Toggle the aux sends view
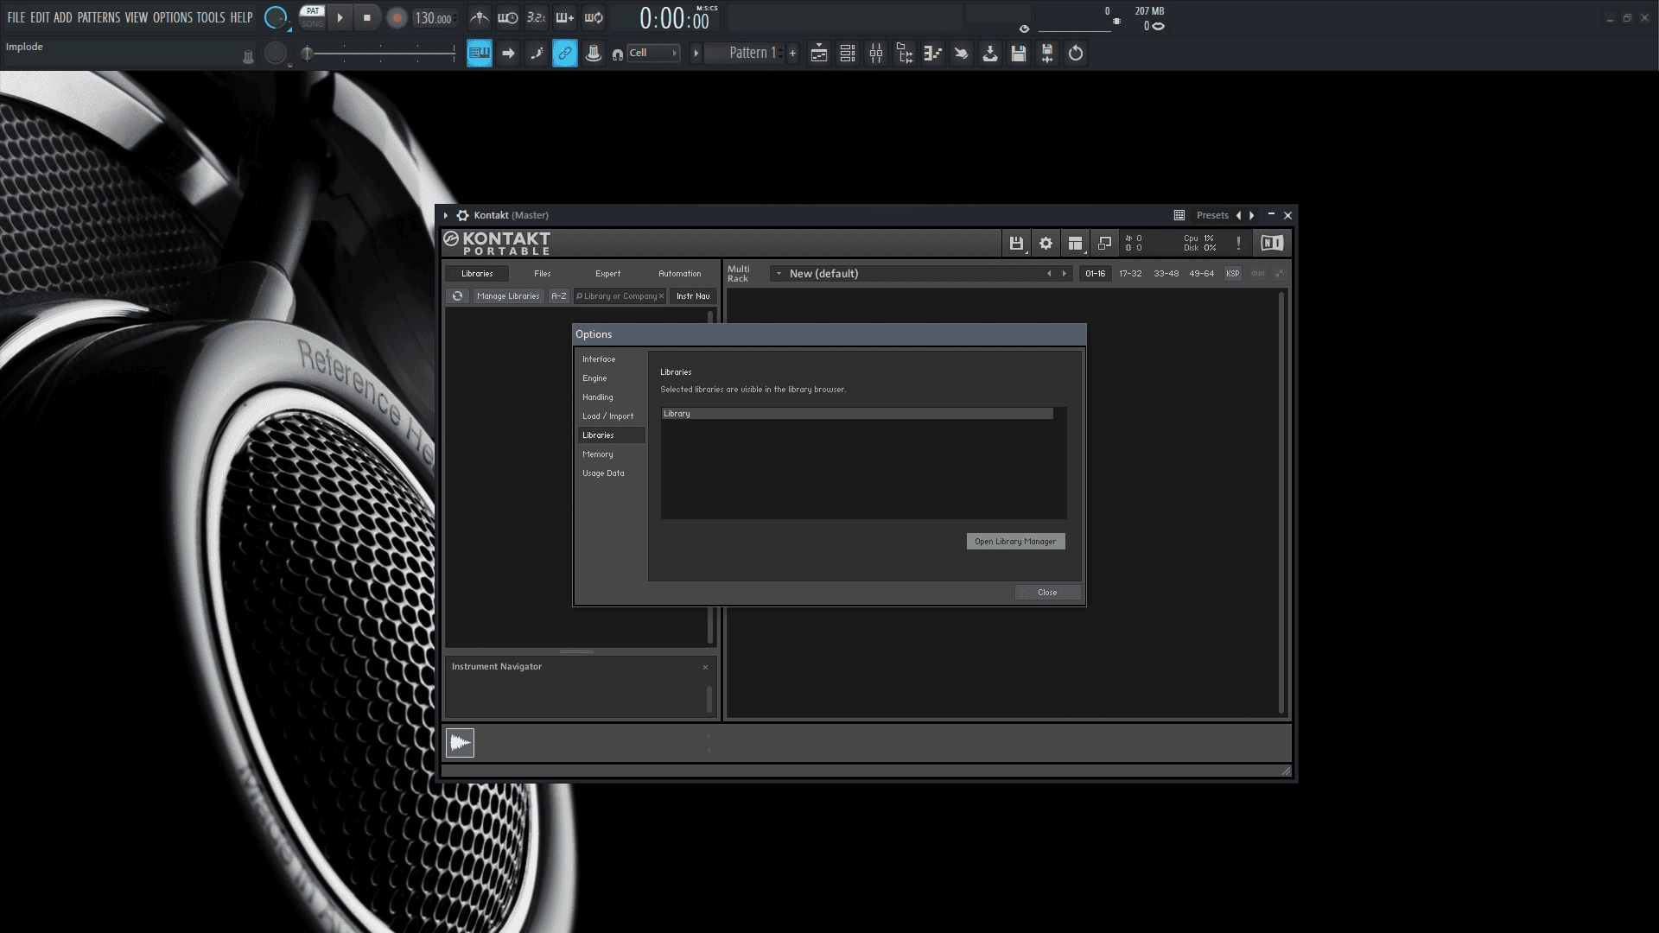The width and height of the screenshot is (1659, 933). [x=1258, y=274]
